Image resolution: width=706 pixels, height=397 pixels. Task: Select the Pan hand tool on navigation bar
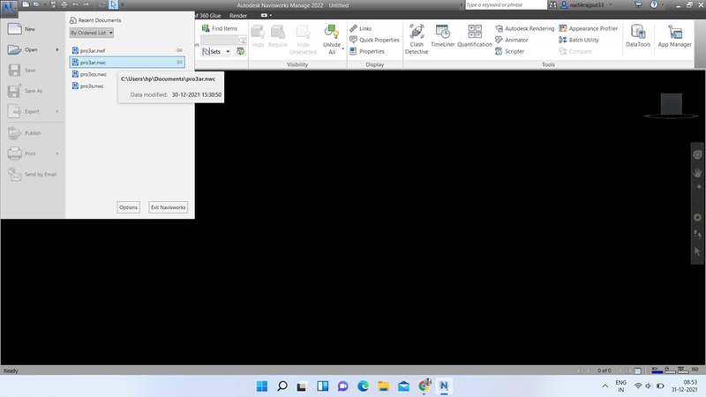tap(697, 172)
